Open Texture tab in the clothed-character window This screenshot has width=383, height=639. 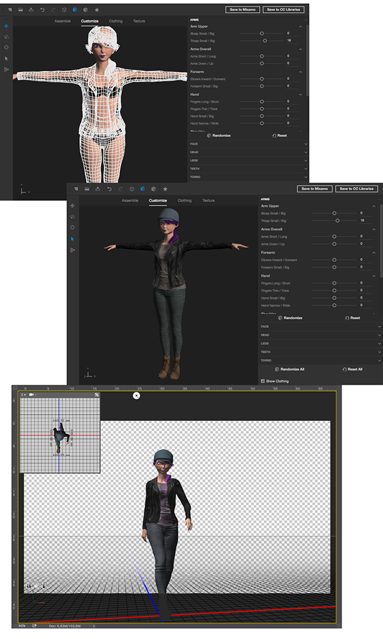(208, 201)
